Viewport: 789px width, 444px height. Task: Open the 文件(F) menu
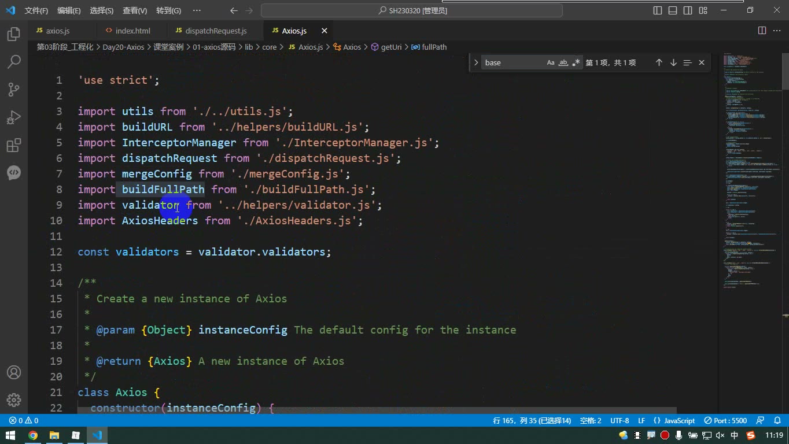tap(36, 10)
